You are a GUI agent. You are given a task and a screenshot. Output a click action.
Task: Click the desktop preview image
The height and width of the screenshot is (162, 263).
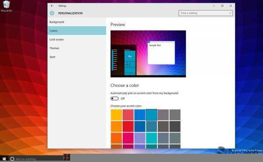148,54
